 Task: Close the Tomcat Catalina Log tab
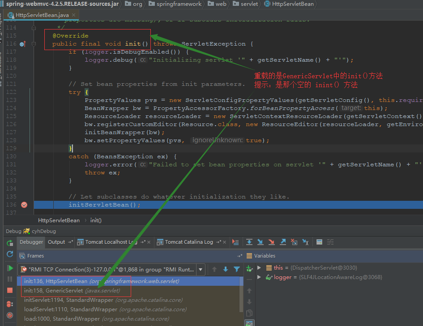pos(224,242)
